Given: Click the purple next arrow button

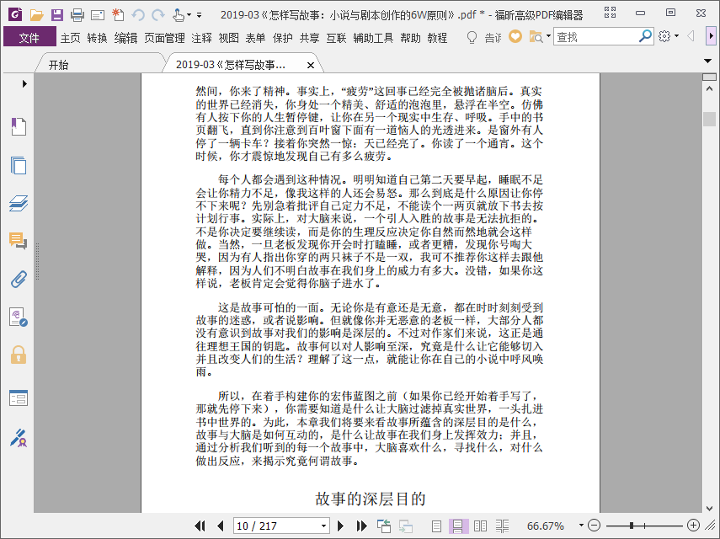Looking at the screenshot, I should tap(712, 36).
